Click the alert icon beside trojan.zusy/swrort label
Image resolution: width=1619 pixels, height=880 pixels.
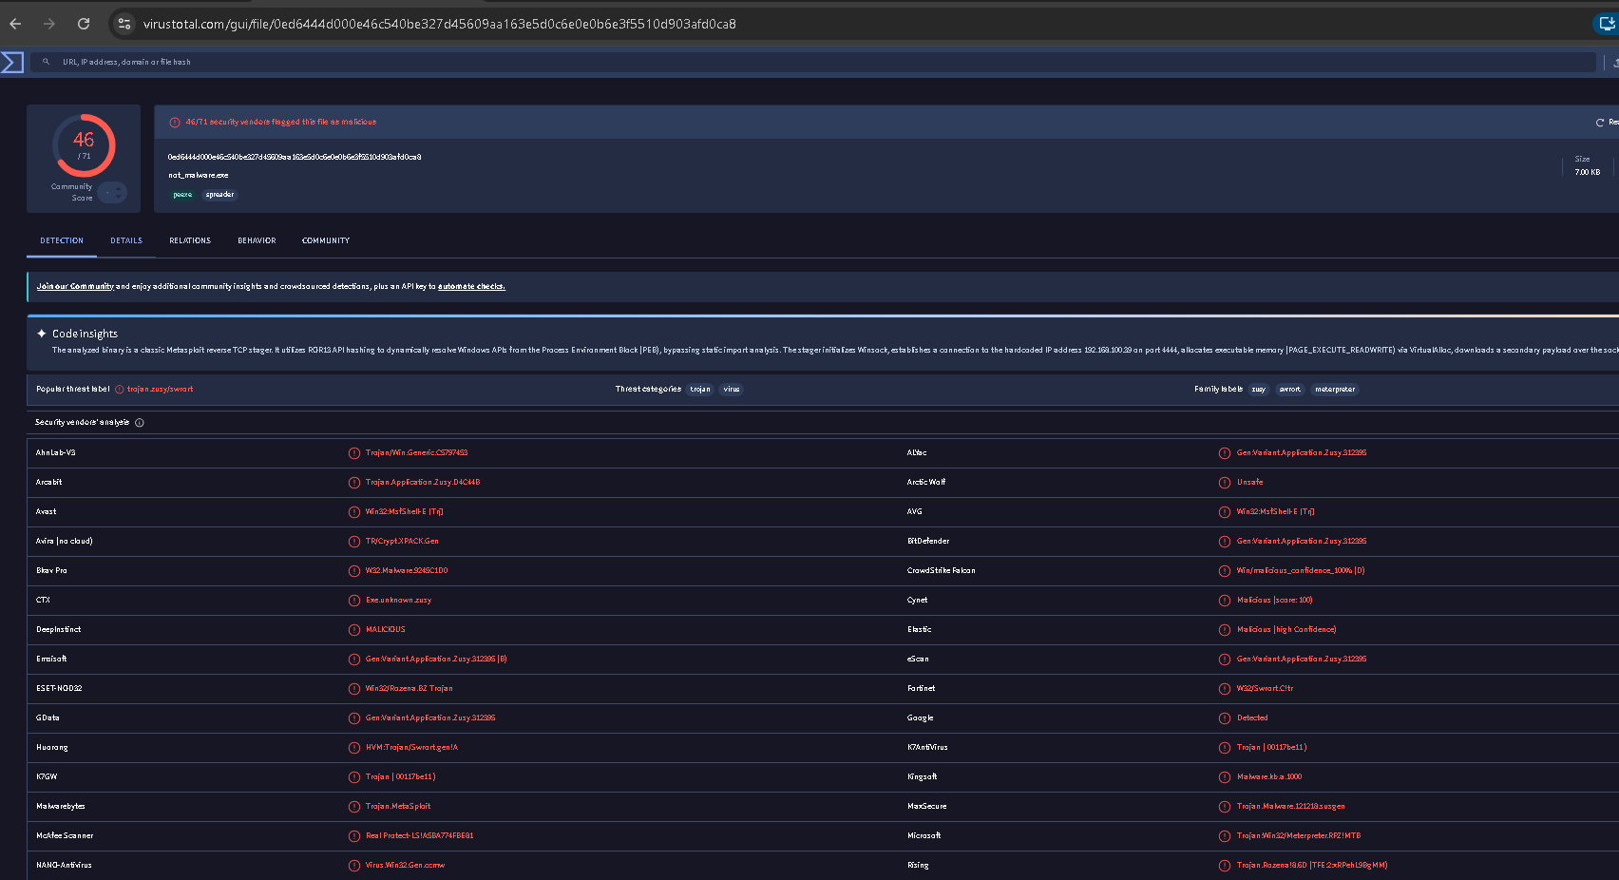pyautogui.click(x=120, y=390)
